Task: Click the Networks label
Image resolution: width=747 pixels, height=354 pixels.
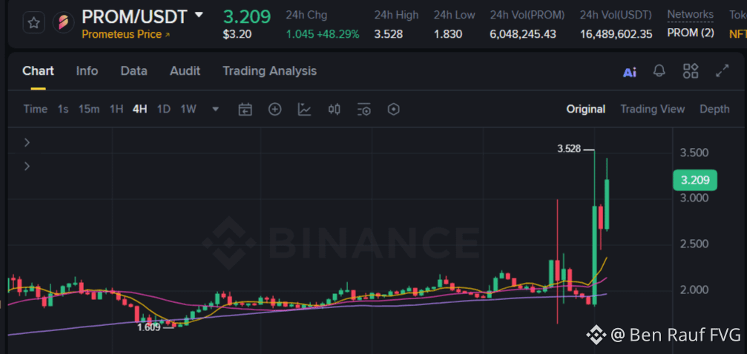Action: (x=691, y=15)
